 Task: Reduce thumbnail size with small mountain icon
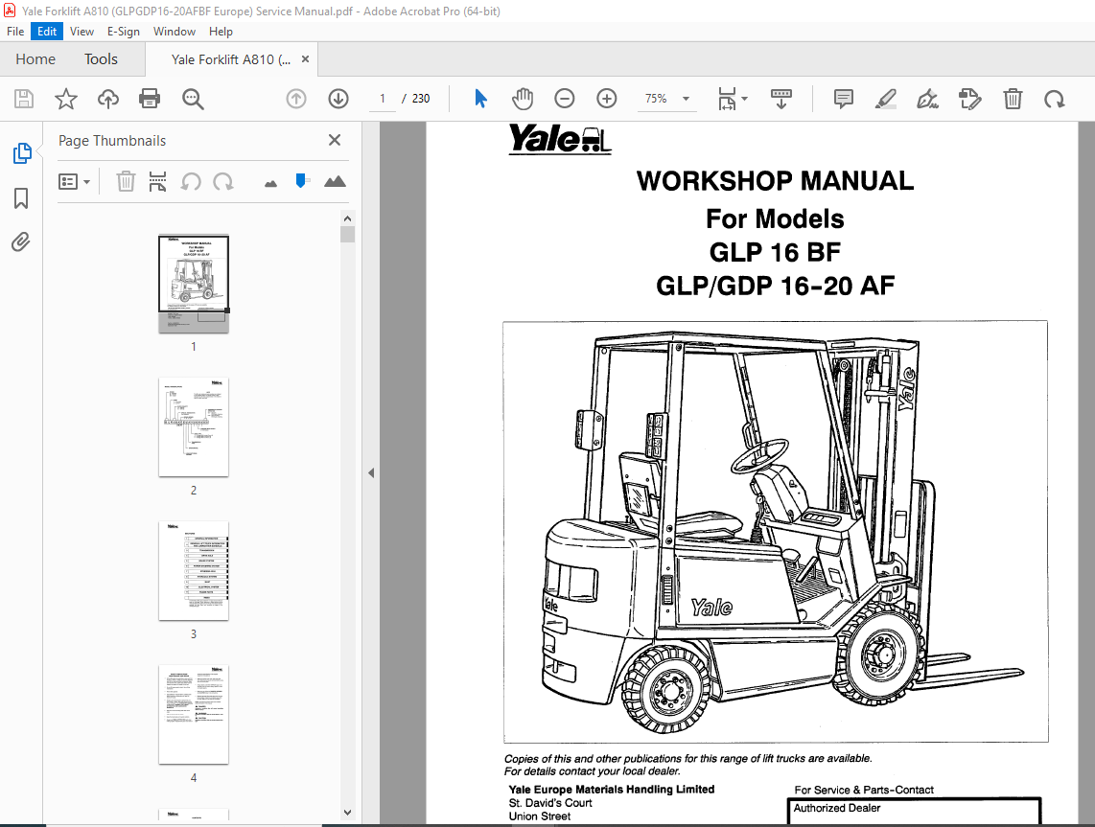pos(271,184)
